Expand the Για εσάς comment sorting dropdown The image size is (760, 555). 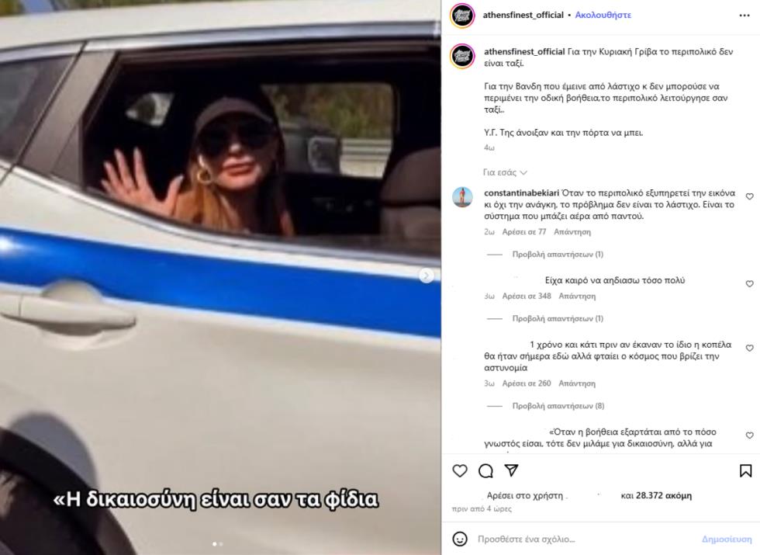[x=505, y=172]
